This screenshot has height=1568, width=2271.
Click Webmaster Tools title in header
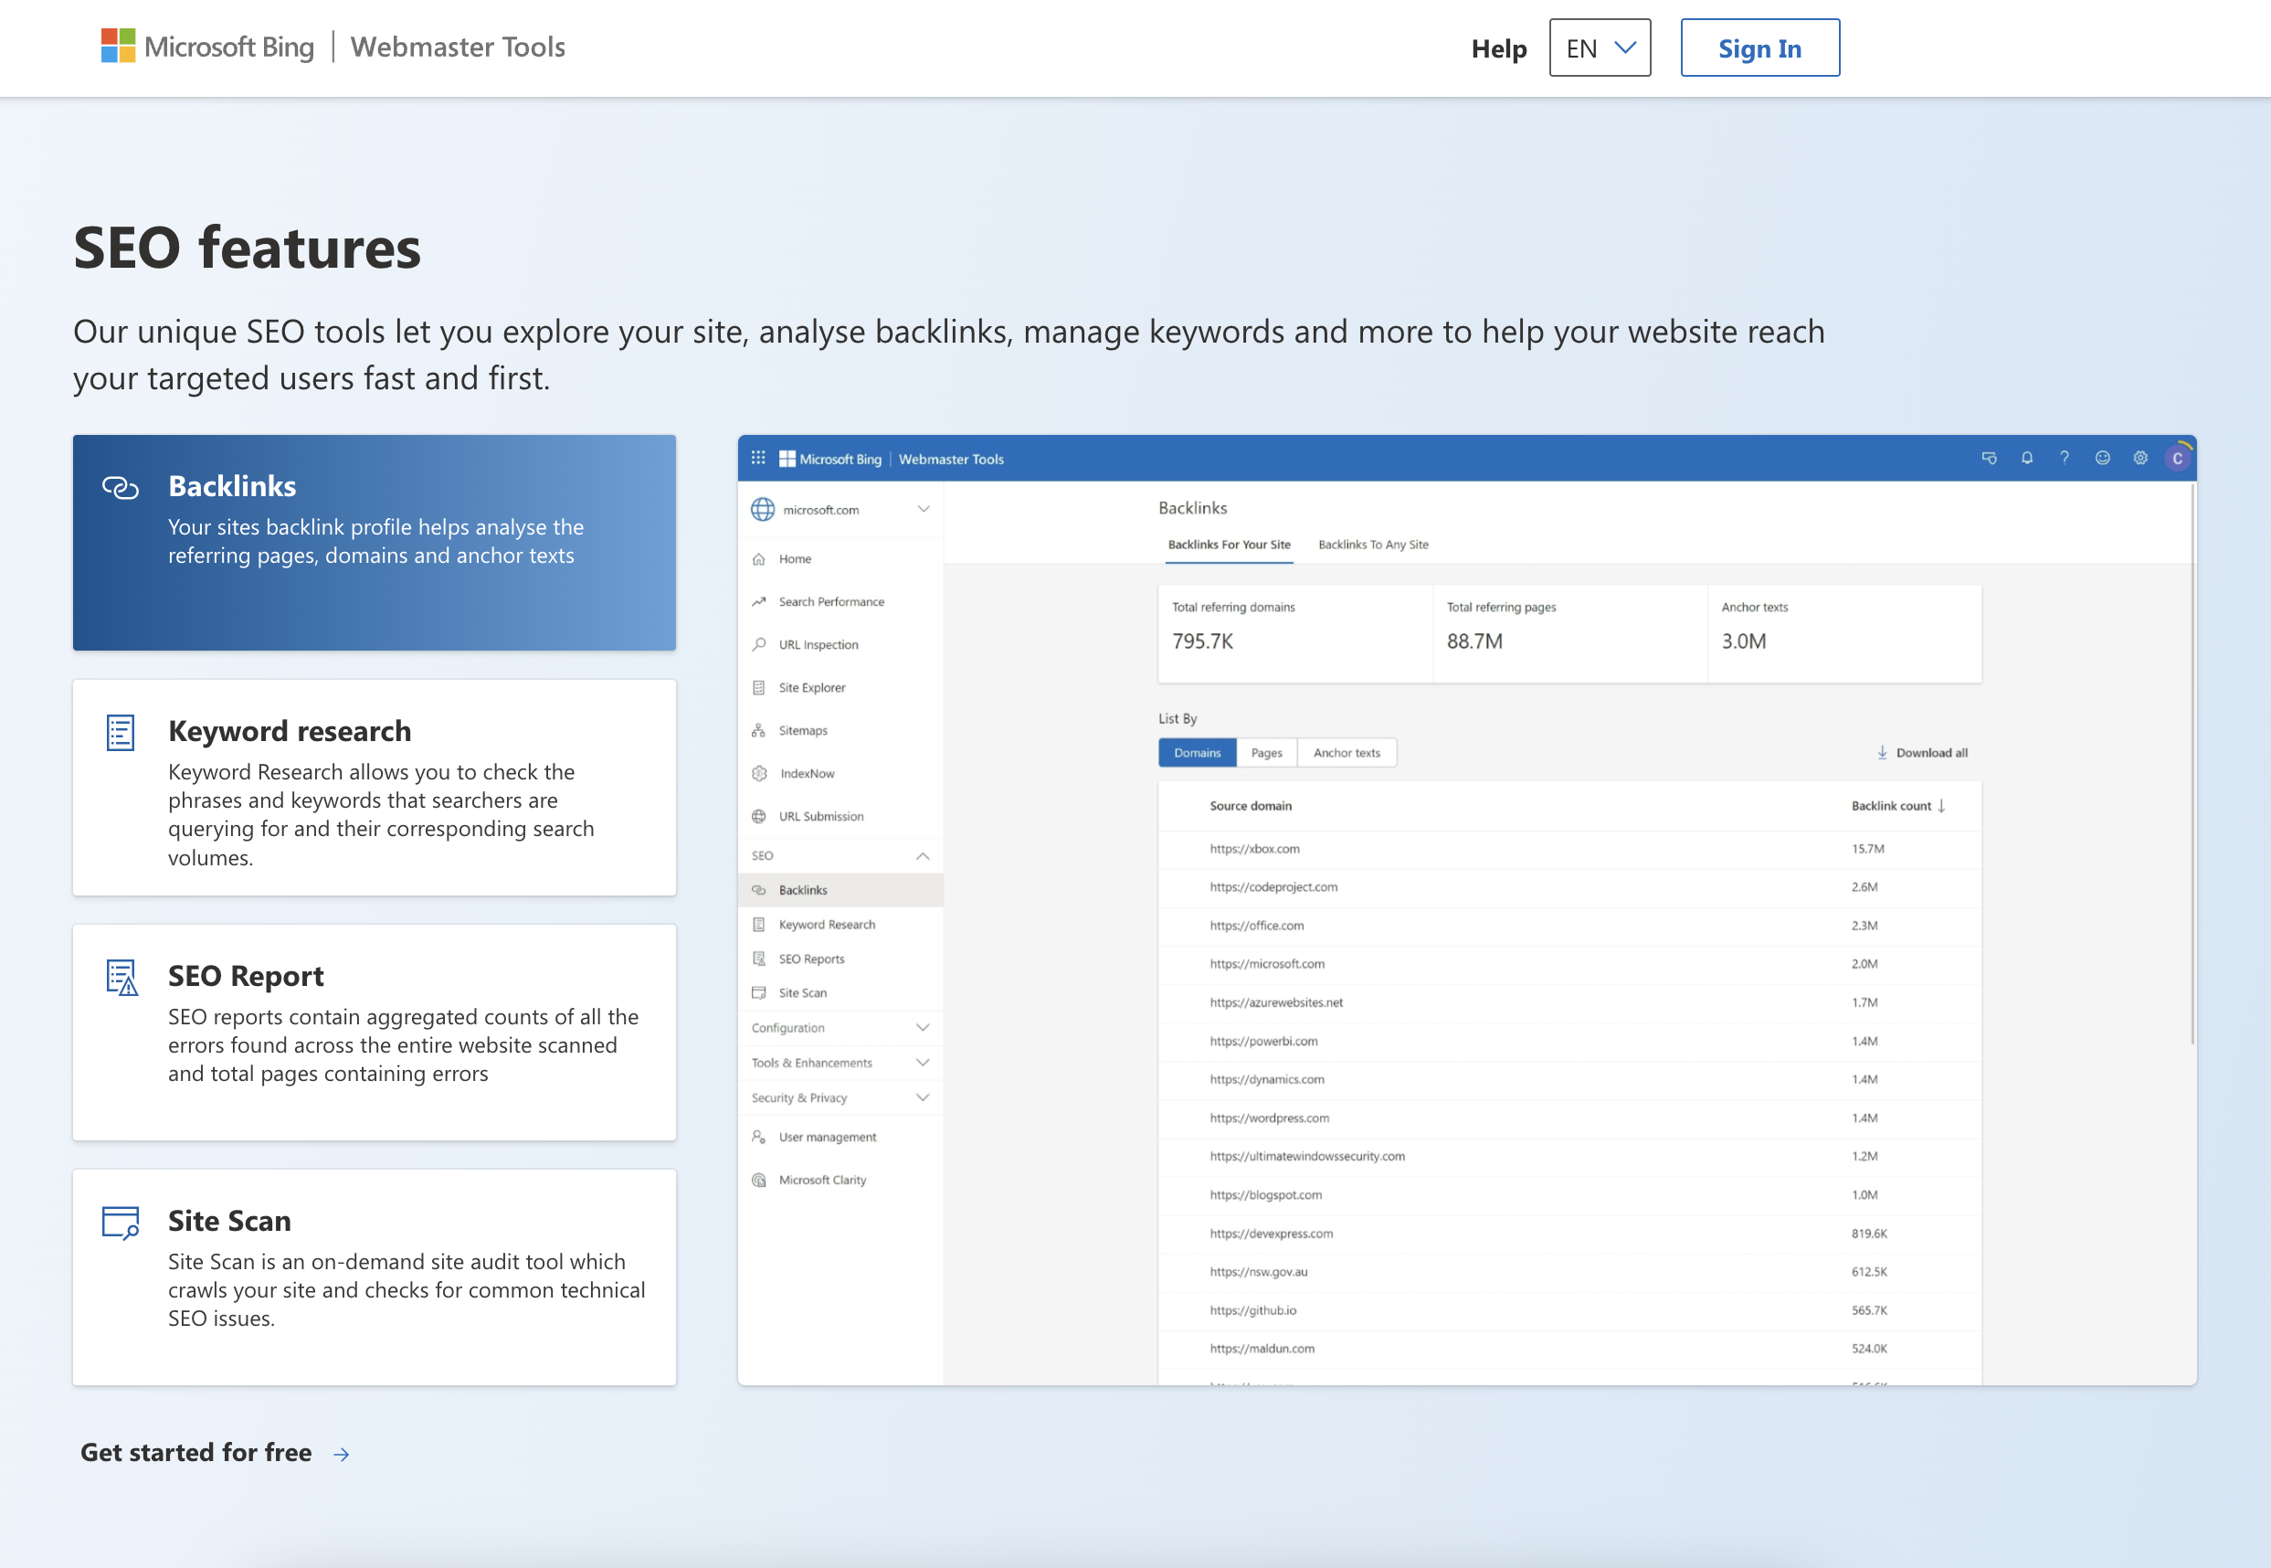pos(458,47)
